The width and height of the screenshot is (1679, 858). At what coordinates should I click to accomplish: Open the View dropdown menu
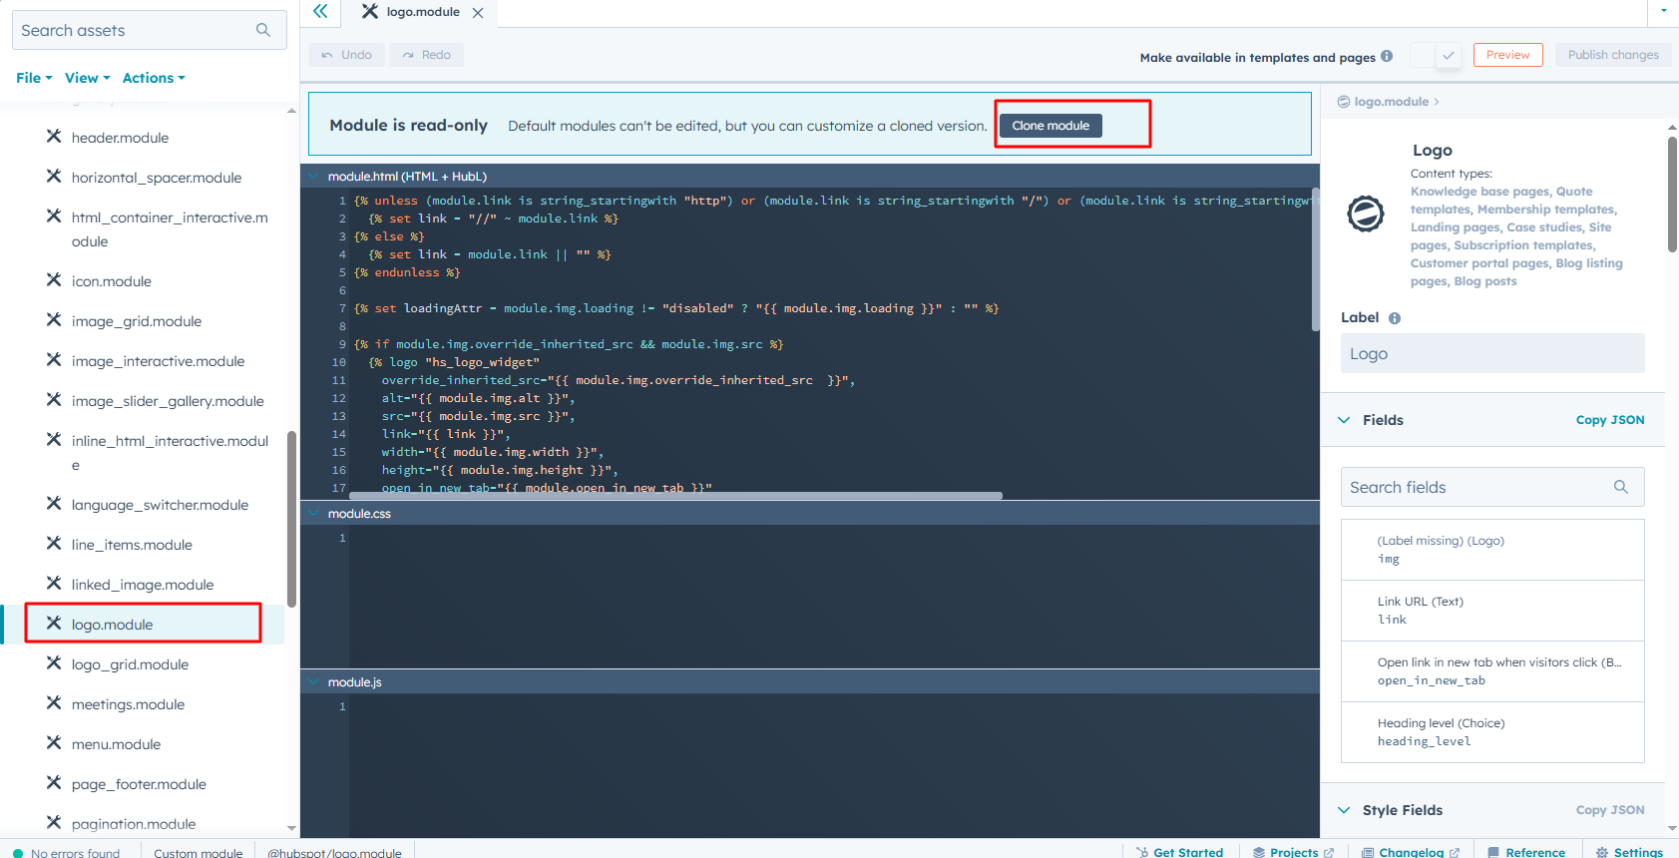[x=88, y=78]
